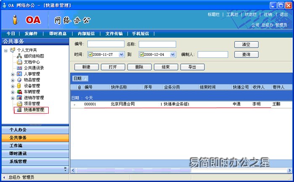The height and width of the screenshot is (182, 294).
Task: Toggle the end date checkbox 2008-12-04
Action: coord(142,55)
